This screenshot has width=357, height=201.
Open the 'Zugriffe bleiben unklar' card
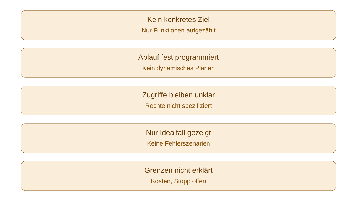coord(178,100)
